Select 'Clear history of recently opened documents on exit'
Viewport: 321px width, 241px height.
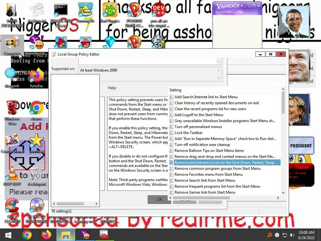point(217,103)
